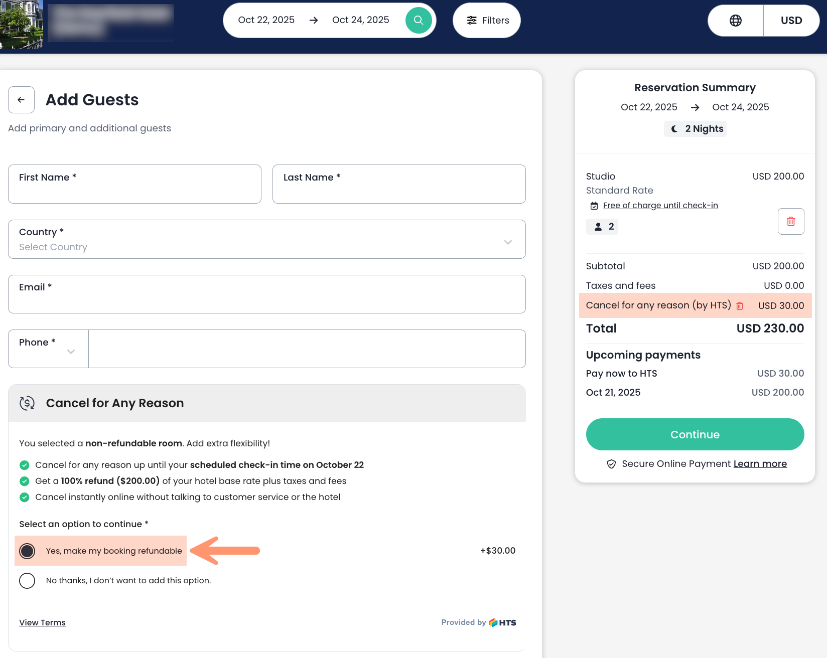The image size is (827, 658).
Task: Choose 'No thanks' refund option
Action: tap(27, 580)
